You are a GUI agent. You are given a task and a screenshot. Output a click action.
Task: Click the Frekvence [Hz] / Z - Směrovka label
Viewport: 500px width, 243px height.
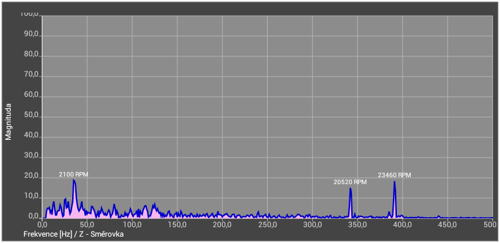(73, 234)
